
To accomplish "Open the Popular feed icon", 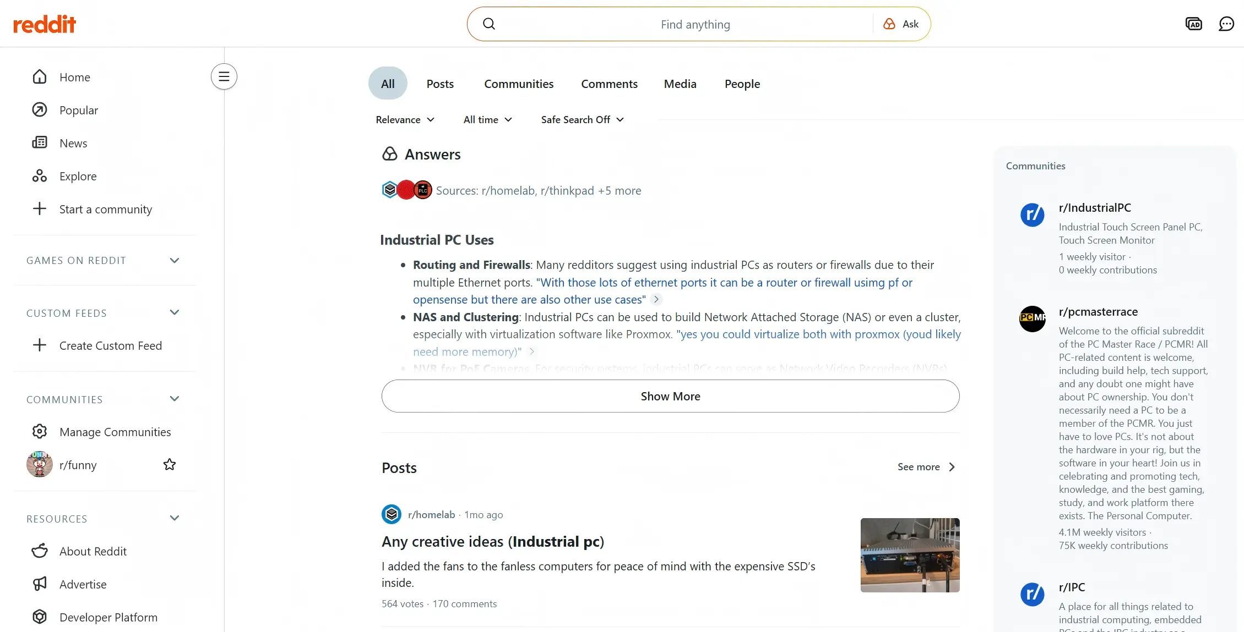I will tap(40, 110).
